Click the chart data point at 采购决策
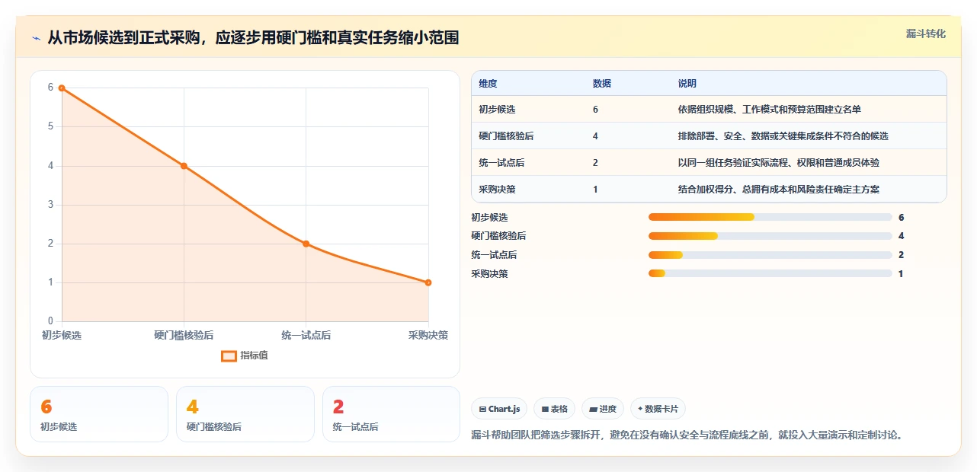This screenshot has height=472, width=977. click(428, 282)
